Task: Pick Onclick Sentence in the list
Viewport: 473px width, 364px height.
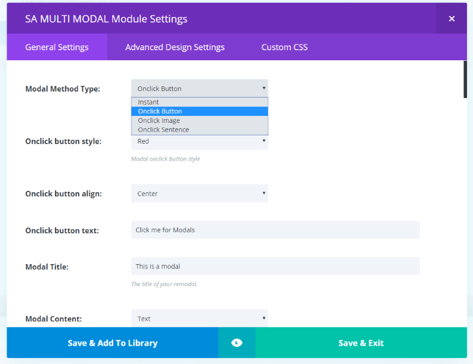Action: [x=199, y=129]
